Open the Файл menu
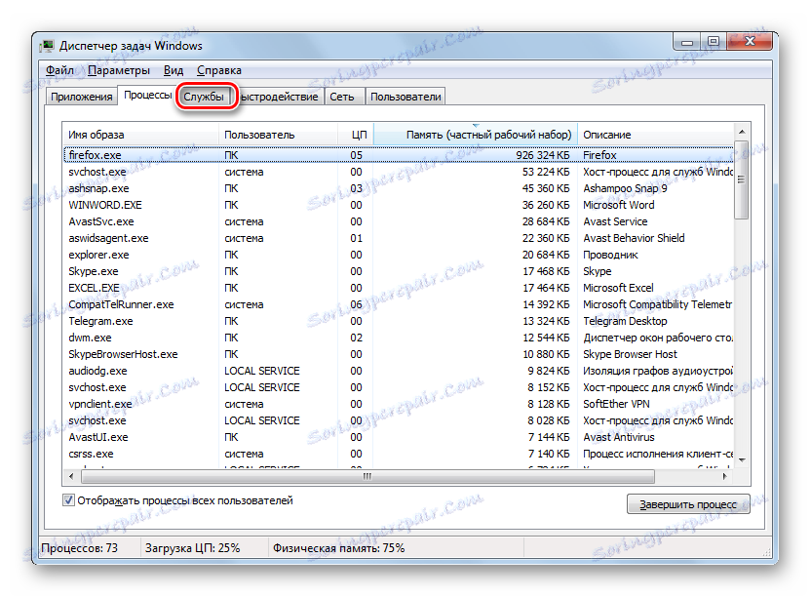 [x=59, y=70]
